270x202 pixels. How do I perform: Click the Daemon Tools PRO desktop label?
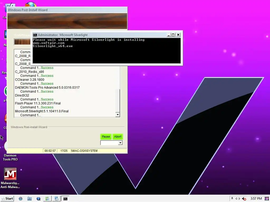[x=10, y=157]
